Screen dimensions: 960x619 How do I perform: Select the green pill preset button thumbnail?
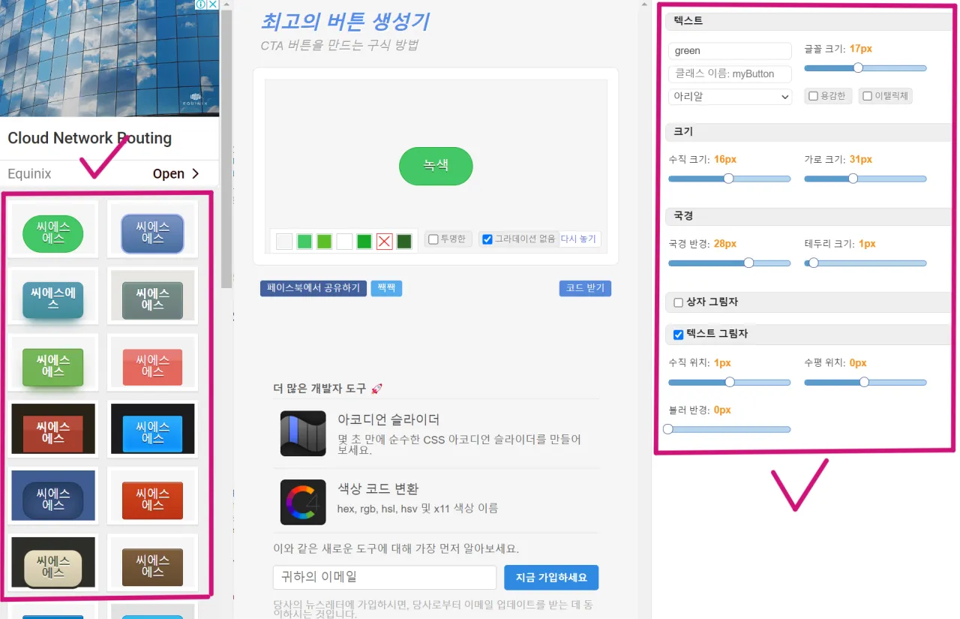pos(52,233)
